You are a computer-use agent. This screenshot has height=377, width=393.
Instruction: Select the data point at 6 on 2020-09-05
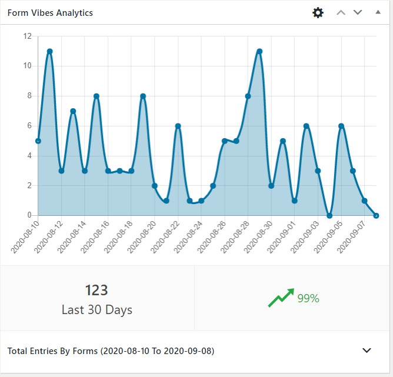click(x=341, y=126)
